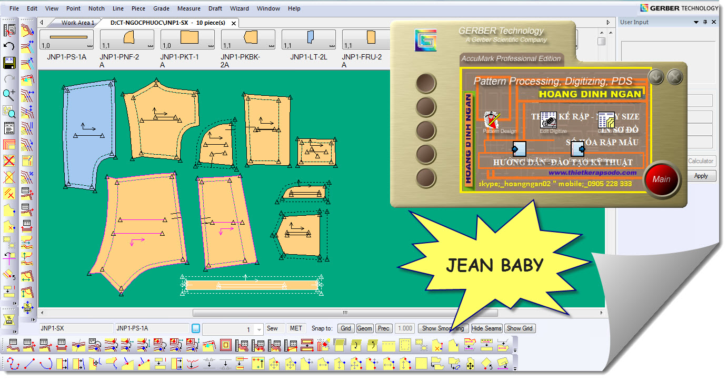Toggle Snap to Geom
The height and width of the screenshot is (381, 727).
(364, 328)
